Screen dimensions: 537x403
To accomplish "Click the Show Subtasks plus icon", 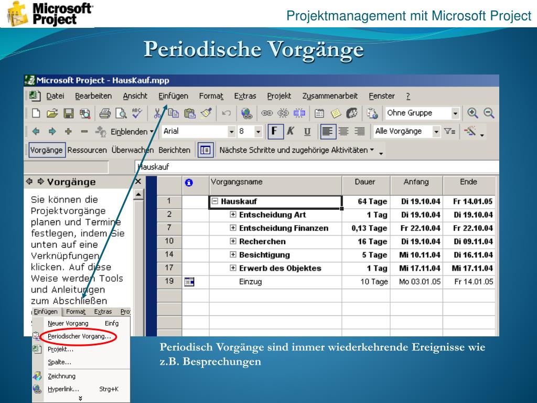I will [x=68, y=131].
